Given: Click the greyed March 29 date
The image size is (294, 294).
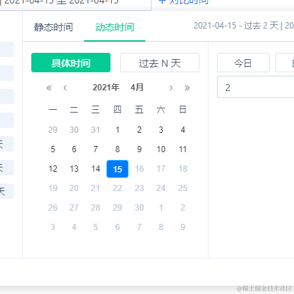Looking at the screenshot, I should (53, 130).
